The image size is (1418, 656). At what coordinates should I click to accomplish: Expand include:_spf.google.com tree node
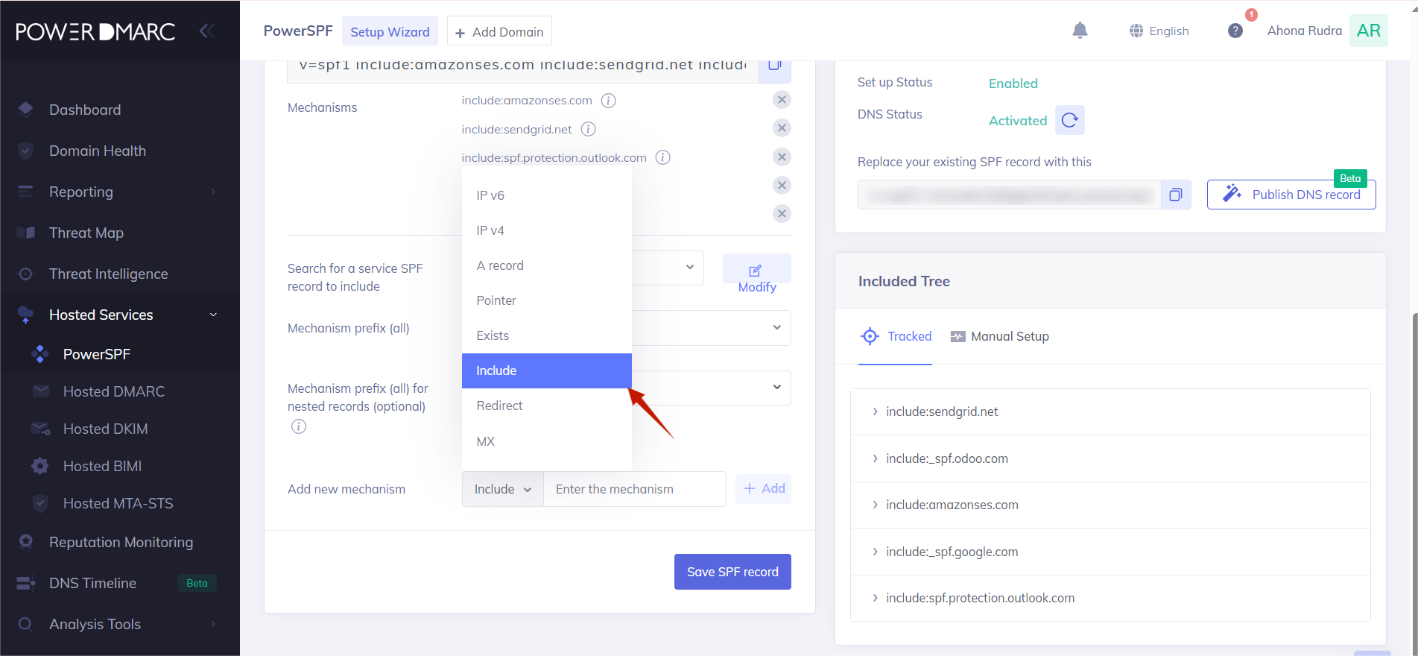pos(875,552)
